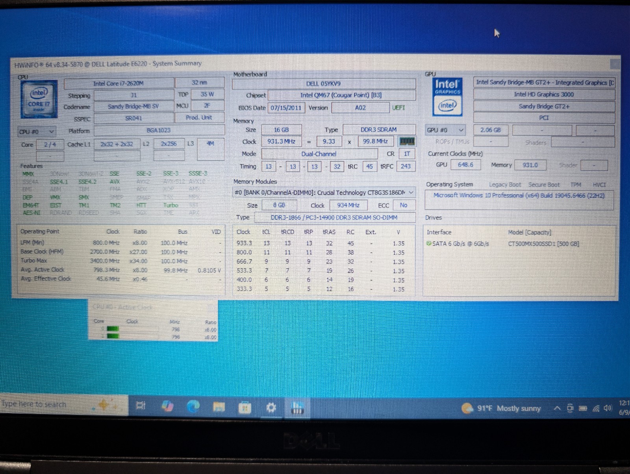Click the Intel Core i7 CPU logo

click(39, 99)
